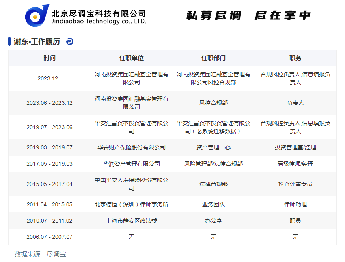Select the date cell 2015.05 - 2017.04
Screen dimensions: 345x262
(x=50, y=184)
